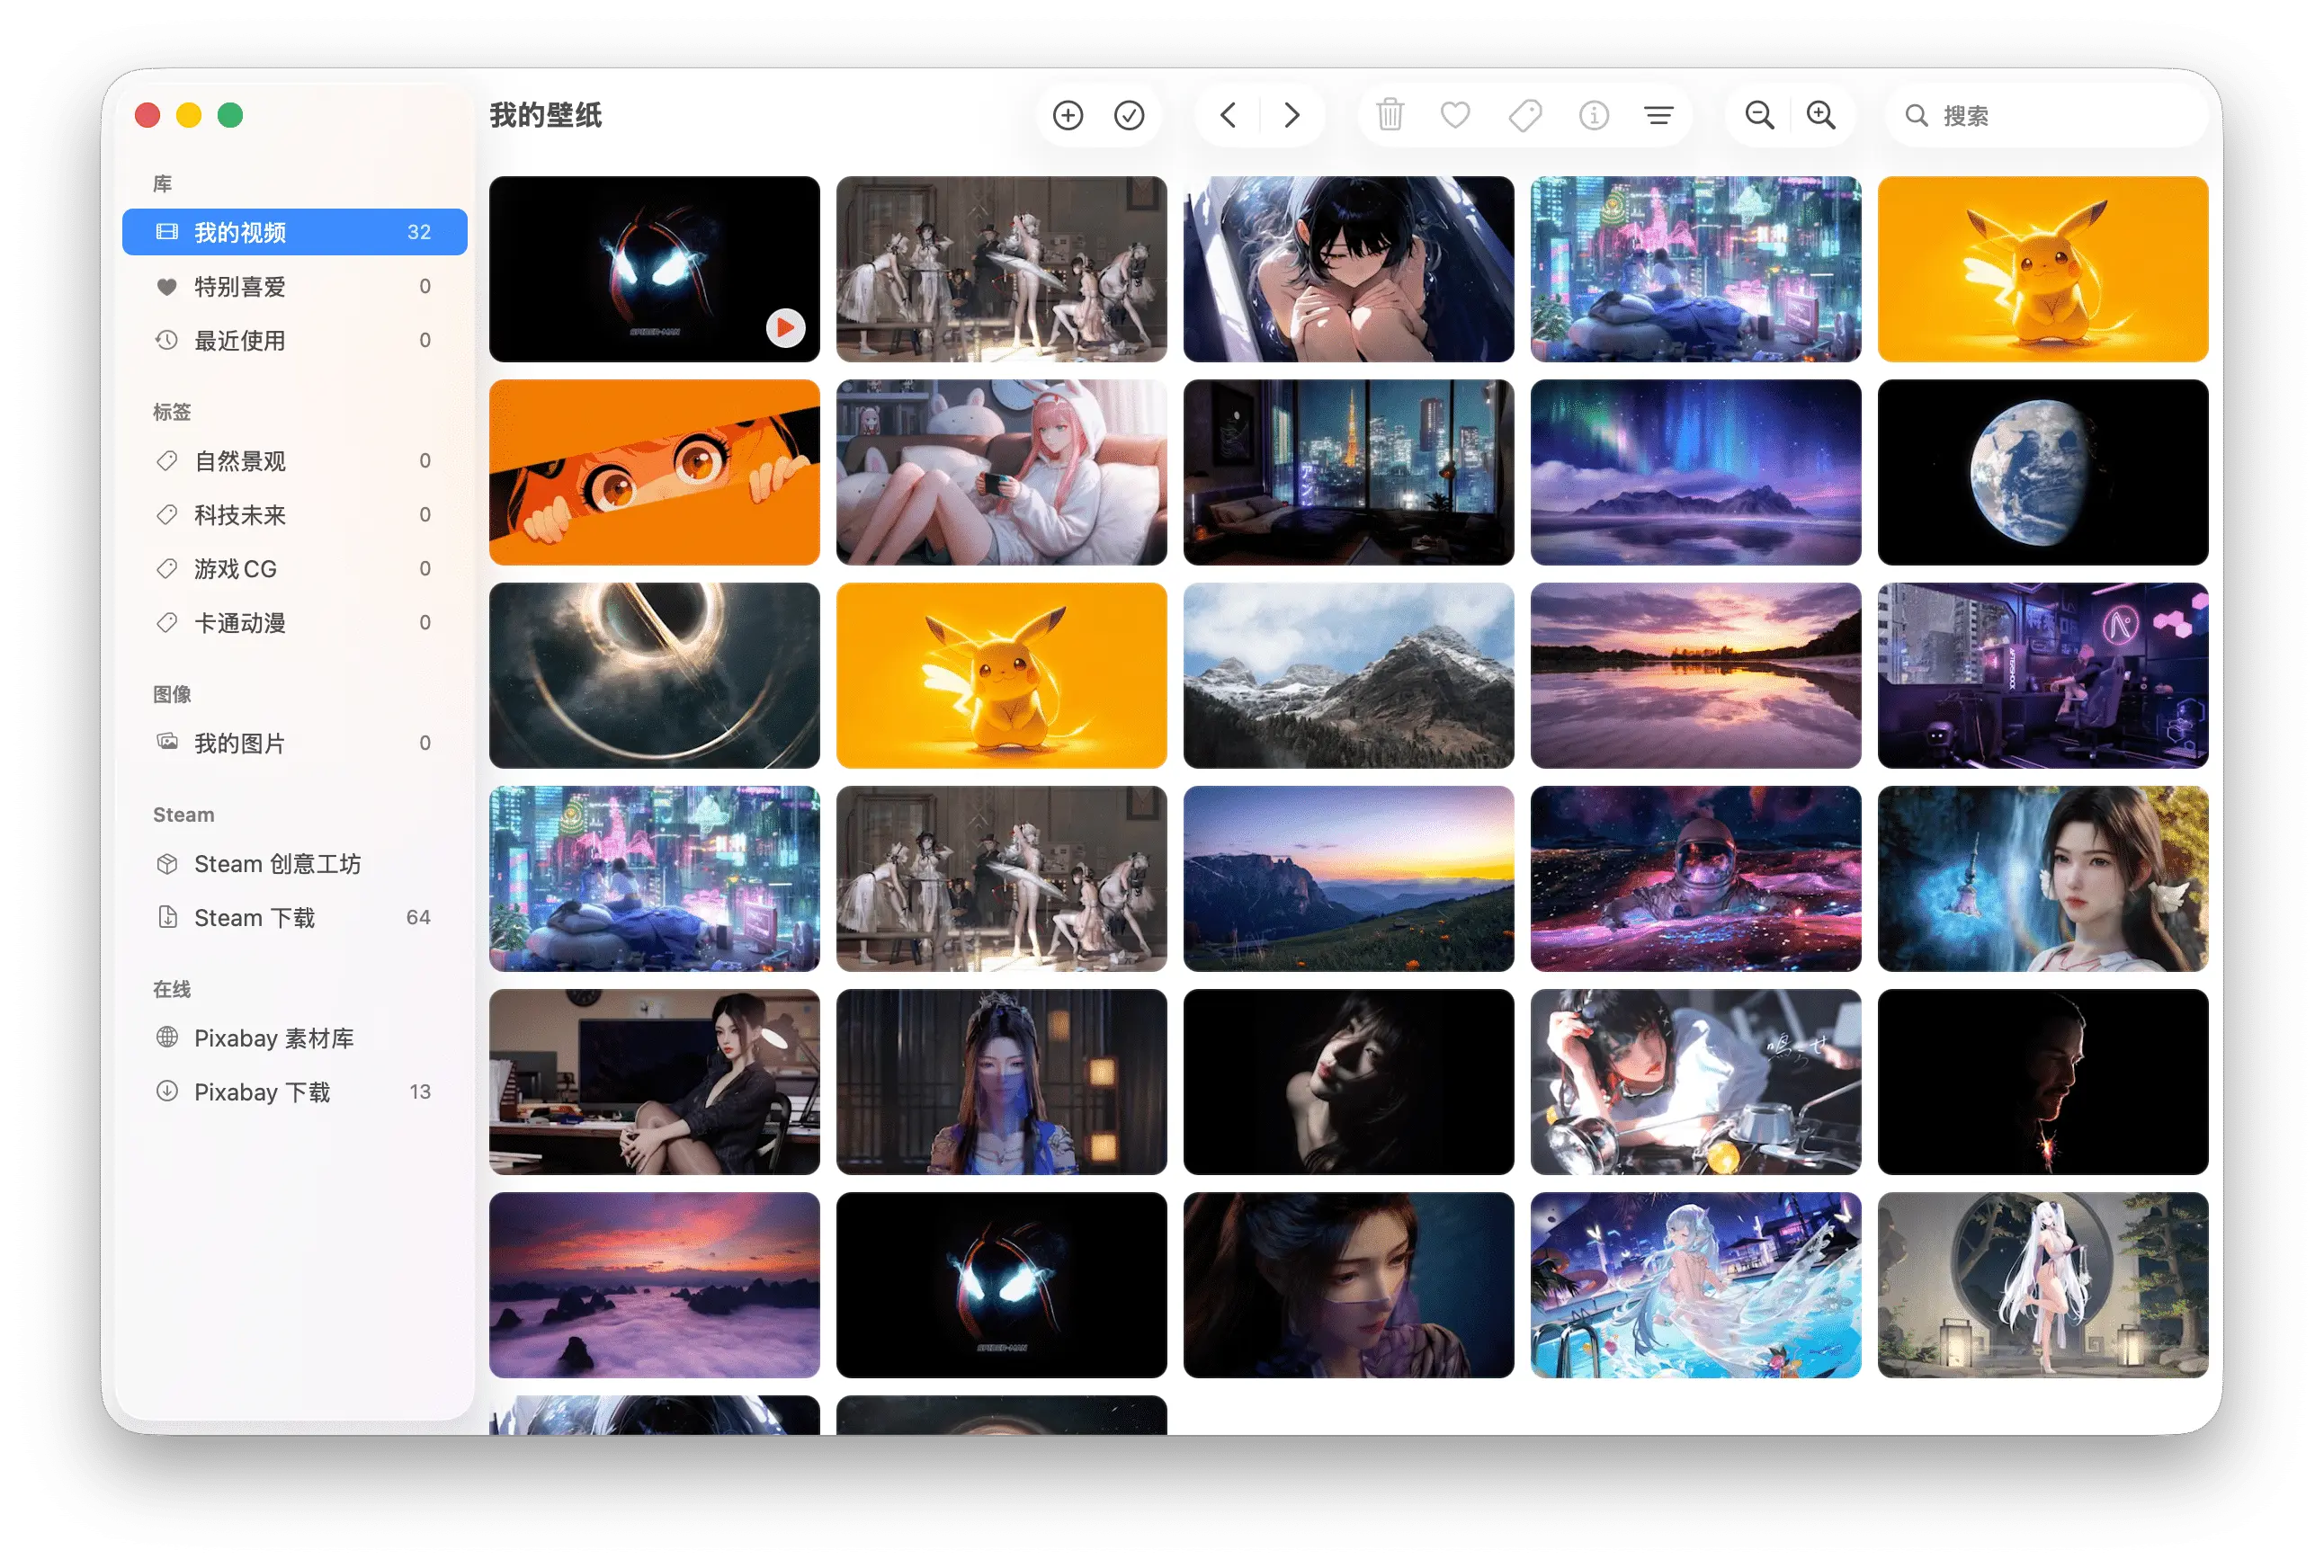Click the film icon beside 我的视频
The height and width of the screenshot is (1568, 2324).
(x=167, y=232)
